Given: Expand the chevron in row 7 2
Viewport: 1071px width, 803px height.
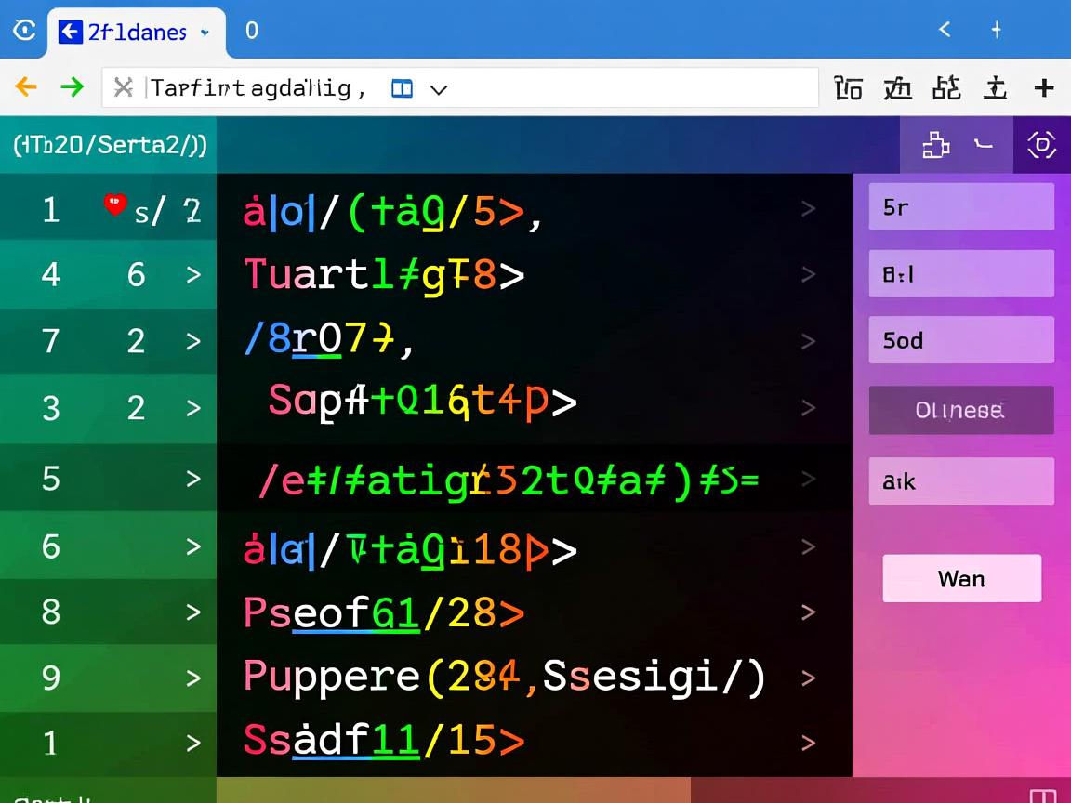Looking at the screenshot, I should coord(193,341).
